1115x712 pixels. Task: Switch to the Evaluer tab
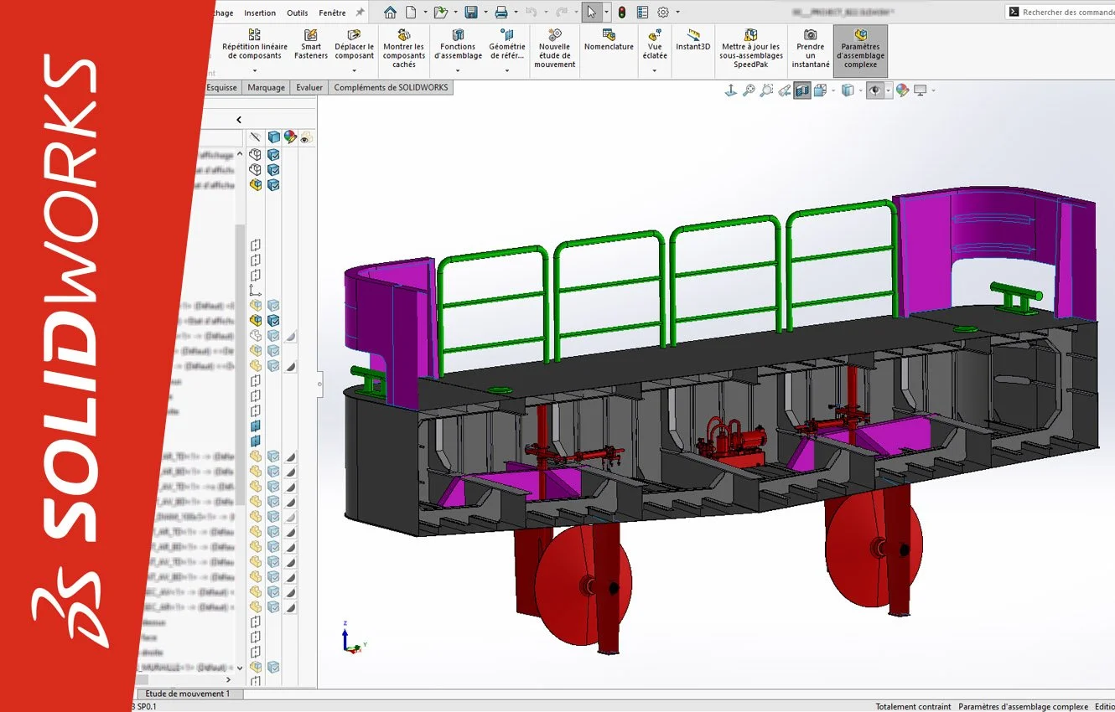[309, 86]
